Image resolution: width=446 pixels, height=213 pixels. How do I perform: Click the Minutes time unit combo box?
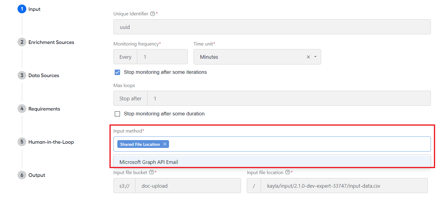click(257, 57)
